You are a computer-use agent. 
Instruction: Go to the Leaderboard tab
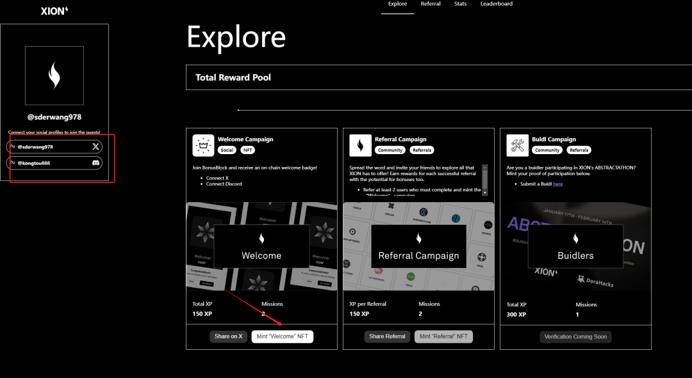tap(496, 4)
